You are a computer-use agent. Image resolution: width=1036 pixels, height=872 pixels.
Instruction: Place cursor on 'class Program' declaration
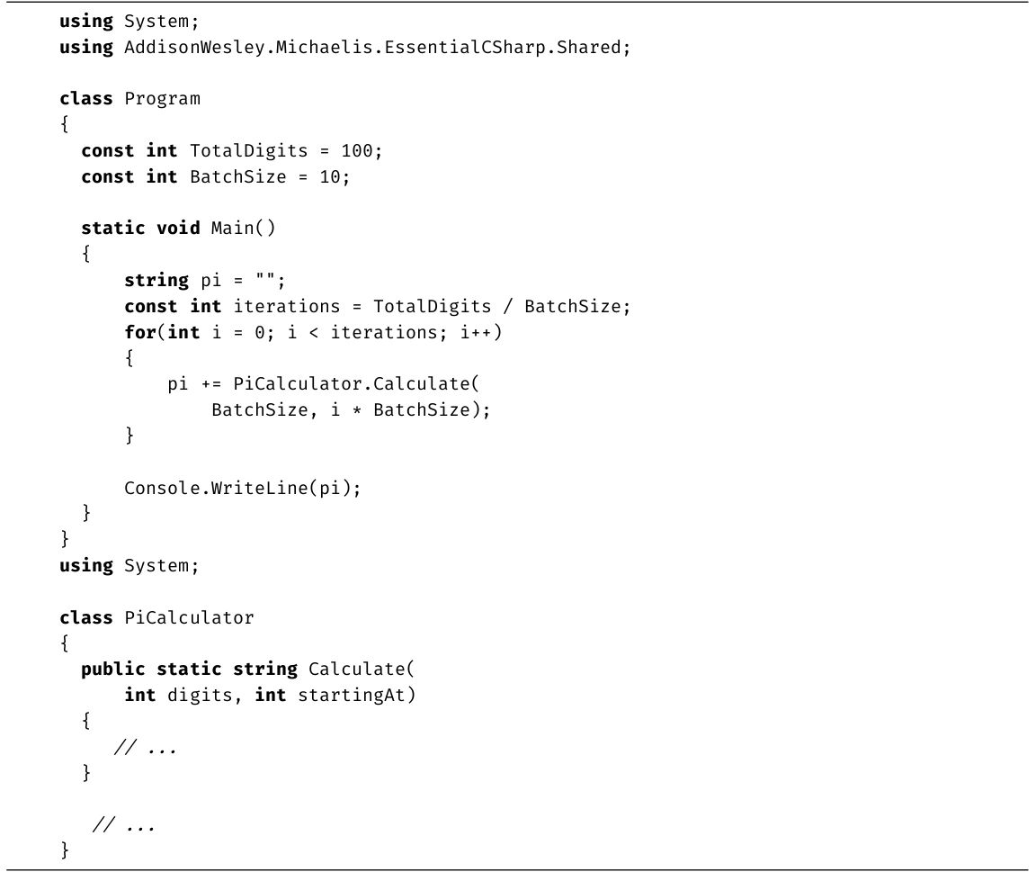[x=129, y=99]
